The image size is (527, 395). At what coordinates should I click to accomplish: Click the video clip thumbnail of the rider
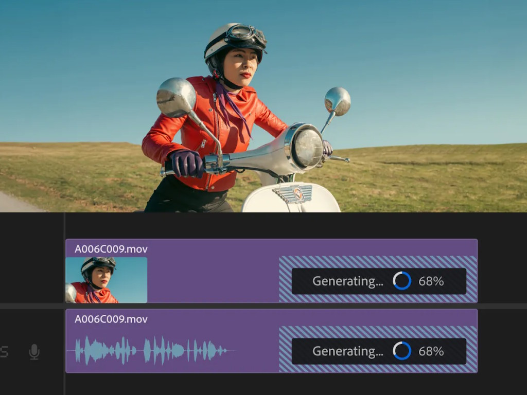(106, 280)
